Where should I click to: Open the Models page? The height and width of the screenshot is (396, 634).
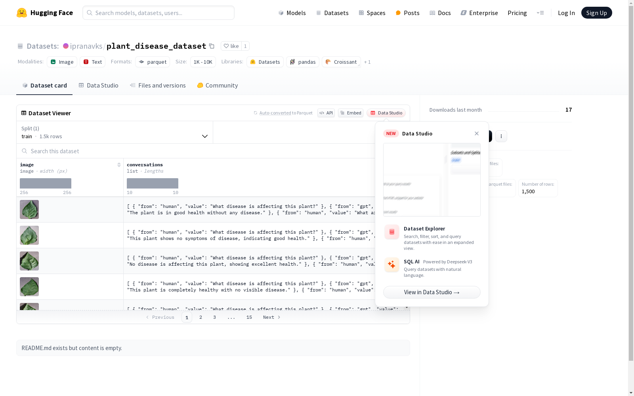[x=292, y=13]
